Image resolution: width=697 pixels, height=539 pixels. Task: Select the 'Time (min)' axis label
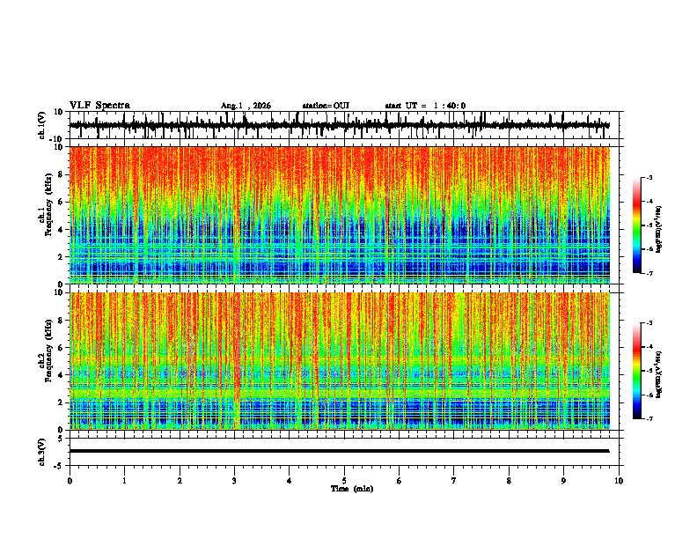pyautogui.click(x=352, y=489)
